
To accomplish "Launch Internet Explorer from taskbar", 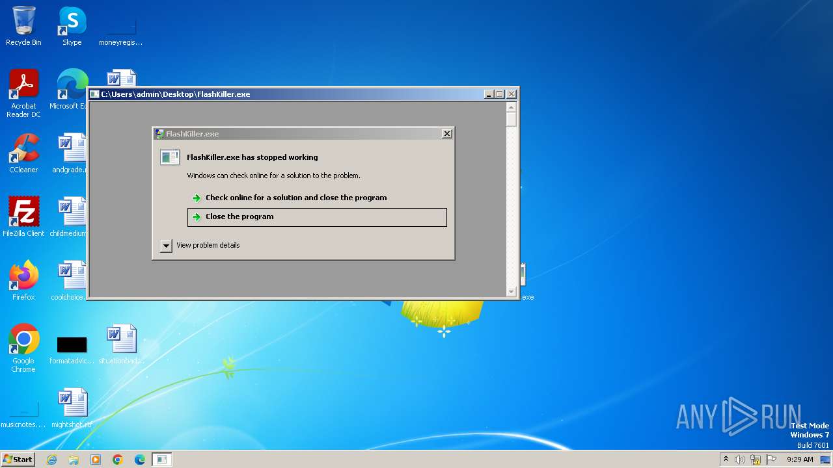I will pos(51,460).
